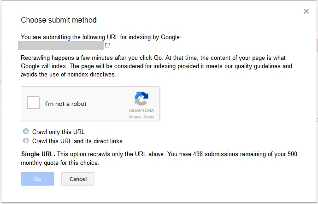318x204 pixels.
Task: Click the Cancel button
Action: [x=78, y=179]
